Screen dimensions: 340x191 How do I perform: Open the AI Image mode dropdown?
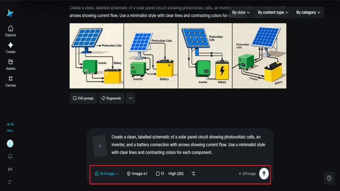[x=107, y=174]
